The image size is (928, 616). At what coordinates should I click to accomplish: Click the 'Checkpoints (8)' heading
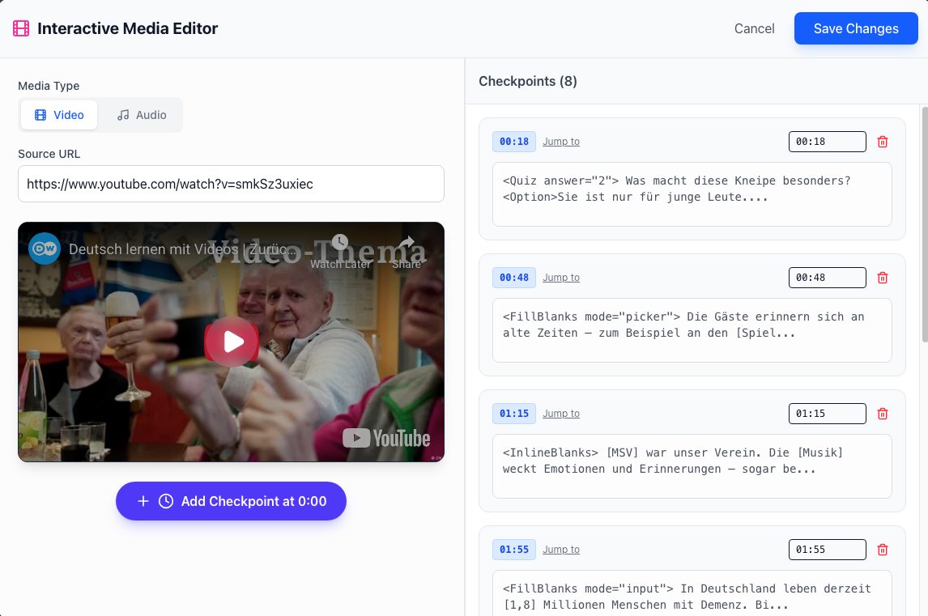click(x=528, y=81)
